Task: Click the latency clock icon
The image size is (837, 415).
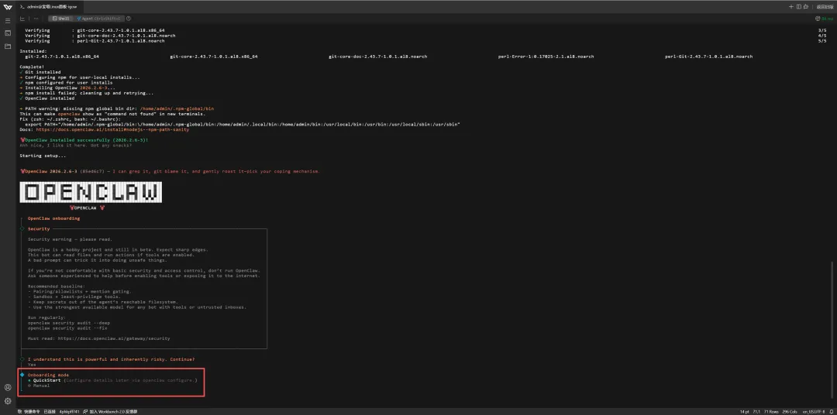Action: [x=818, y=19]
